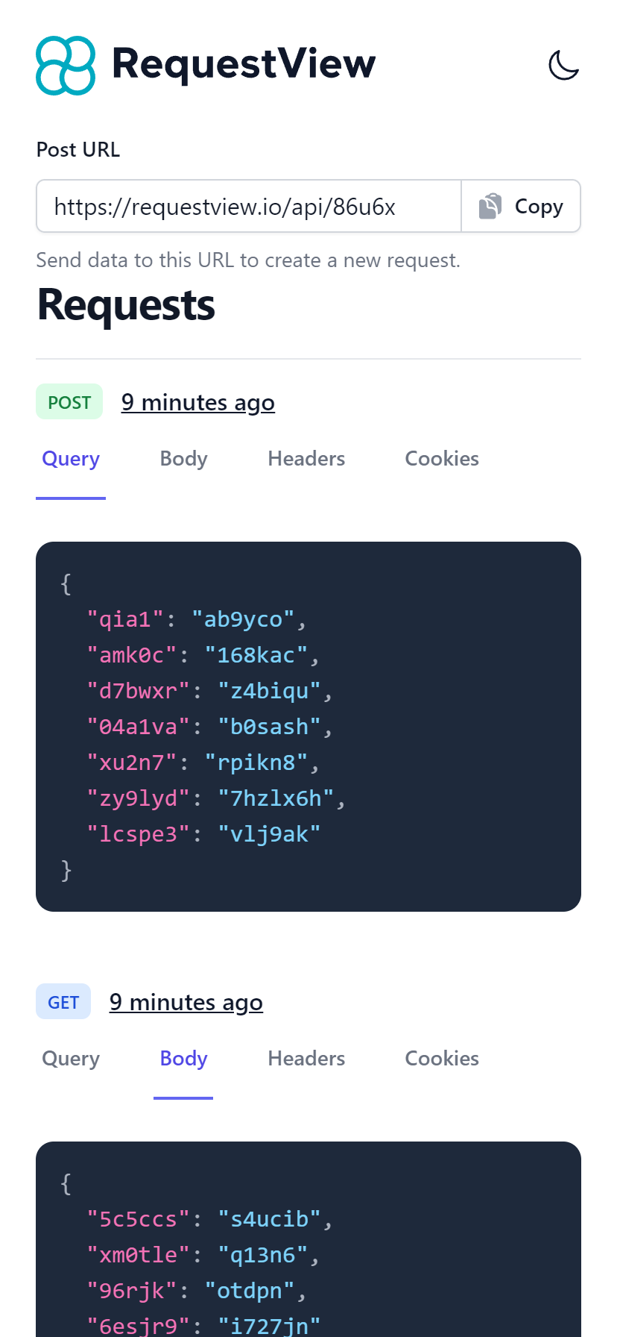The width and height of the screenshot is (617, 1337).
Task: Open the POST request timestamp link
Action: pyautogui.click(x=198, y=403)
